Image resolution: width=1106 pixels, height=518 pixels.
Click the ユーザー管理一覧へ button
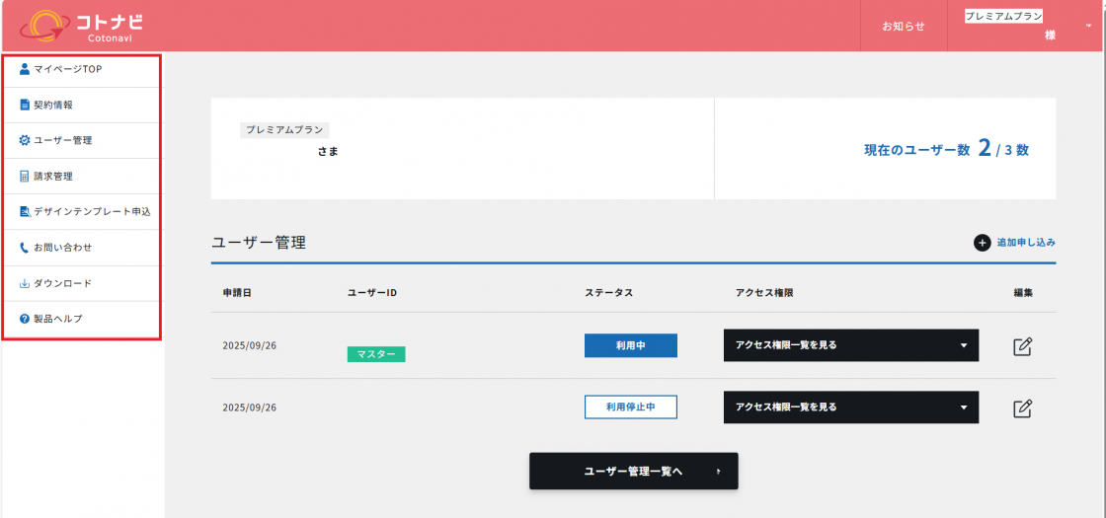(x=633, y=472)
